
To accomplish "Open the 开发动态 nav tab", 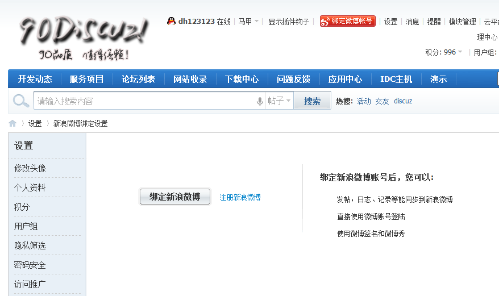I will [x=35, y=79].
